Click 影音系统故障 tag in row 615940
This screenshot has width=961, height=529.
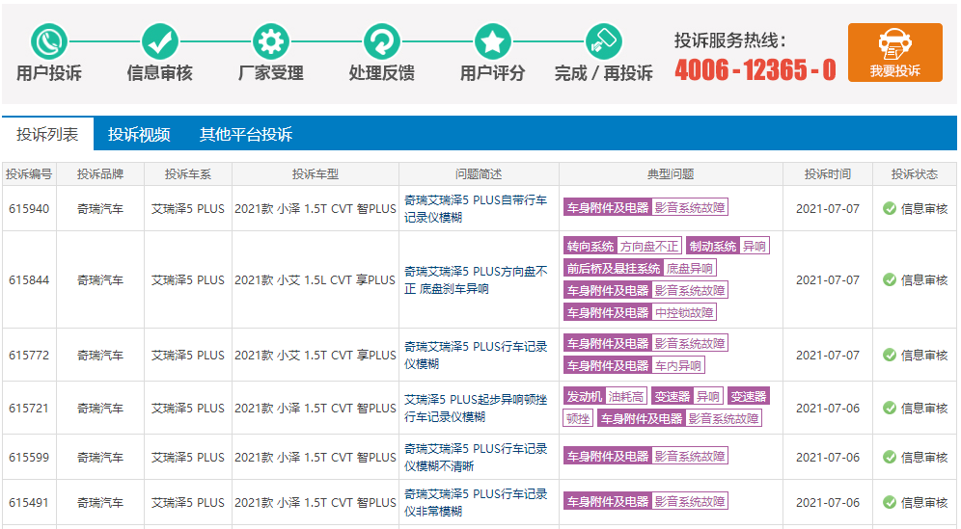pos(690,207)
